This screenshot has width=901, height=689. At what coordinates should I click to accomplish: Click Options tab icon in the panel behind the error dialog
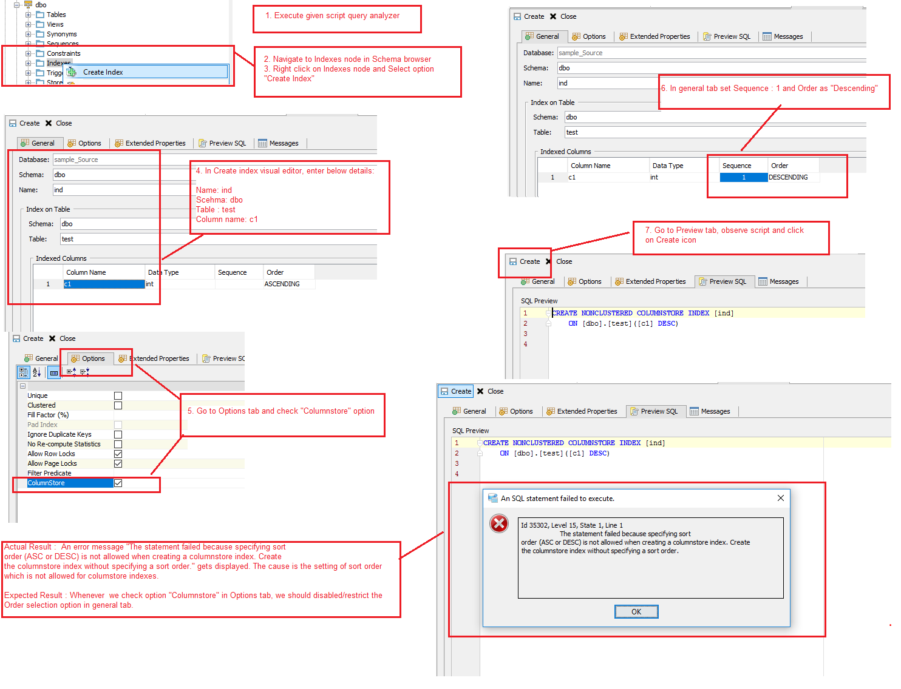pos(503,411)
